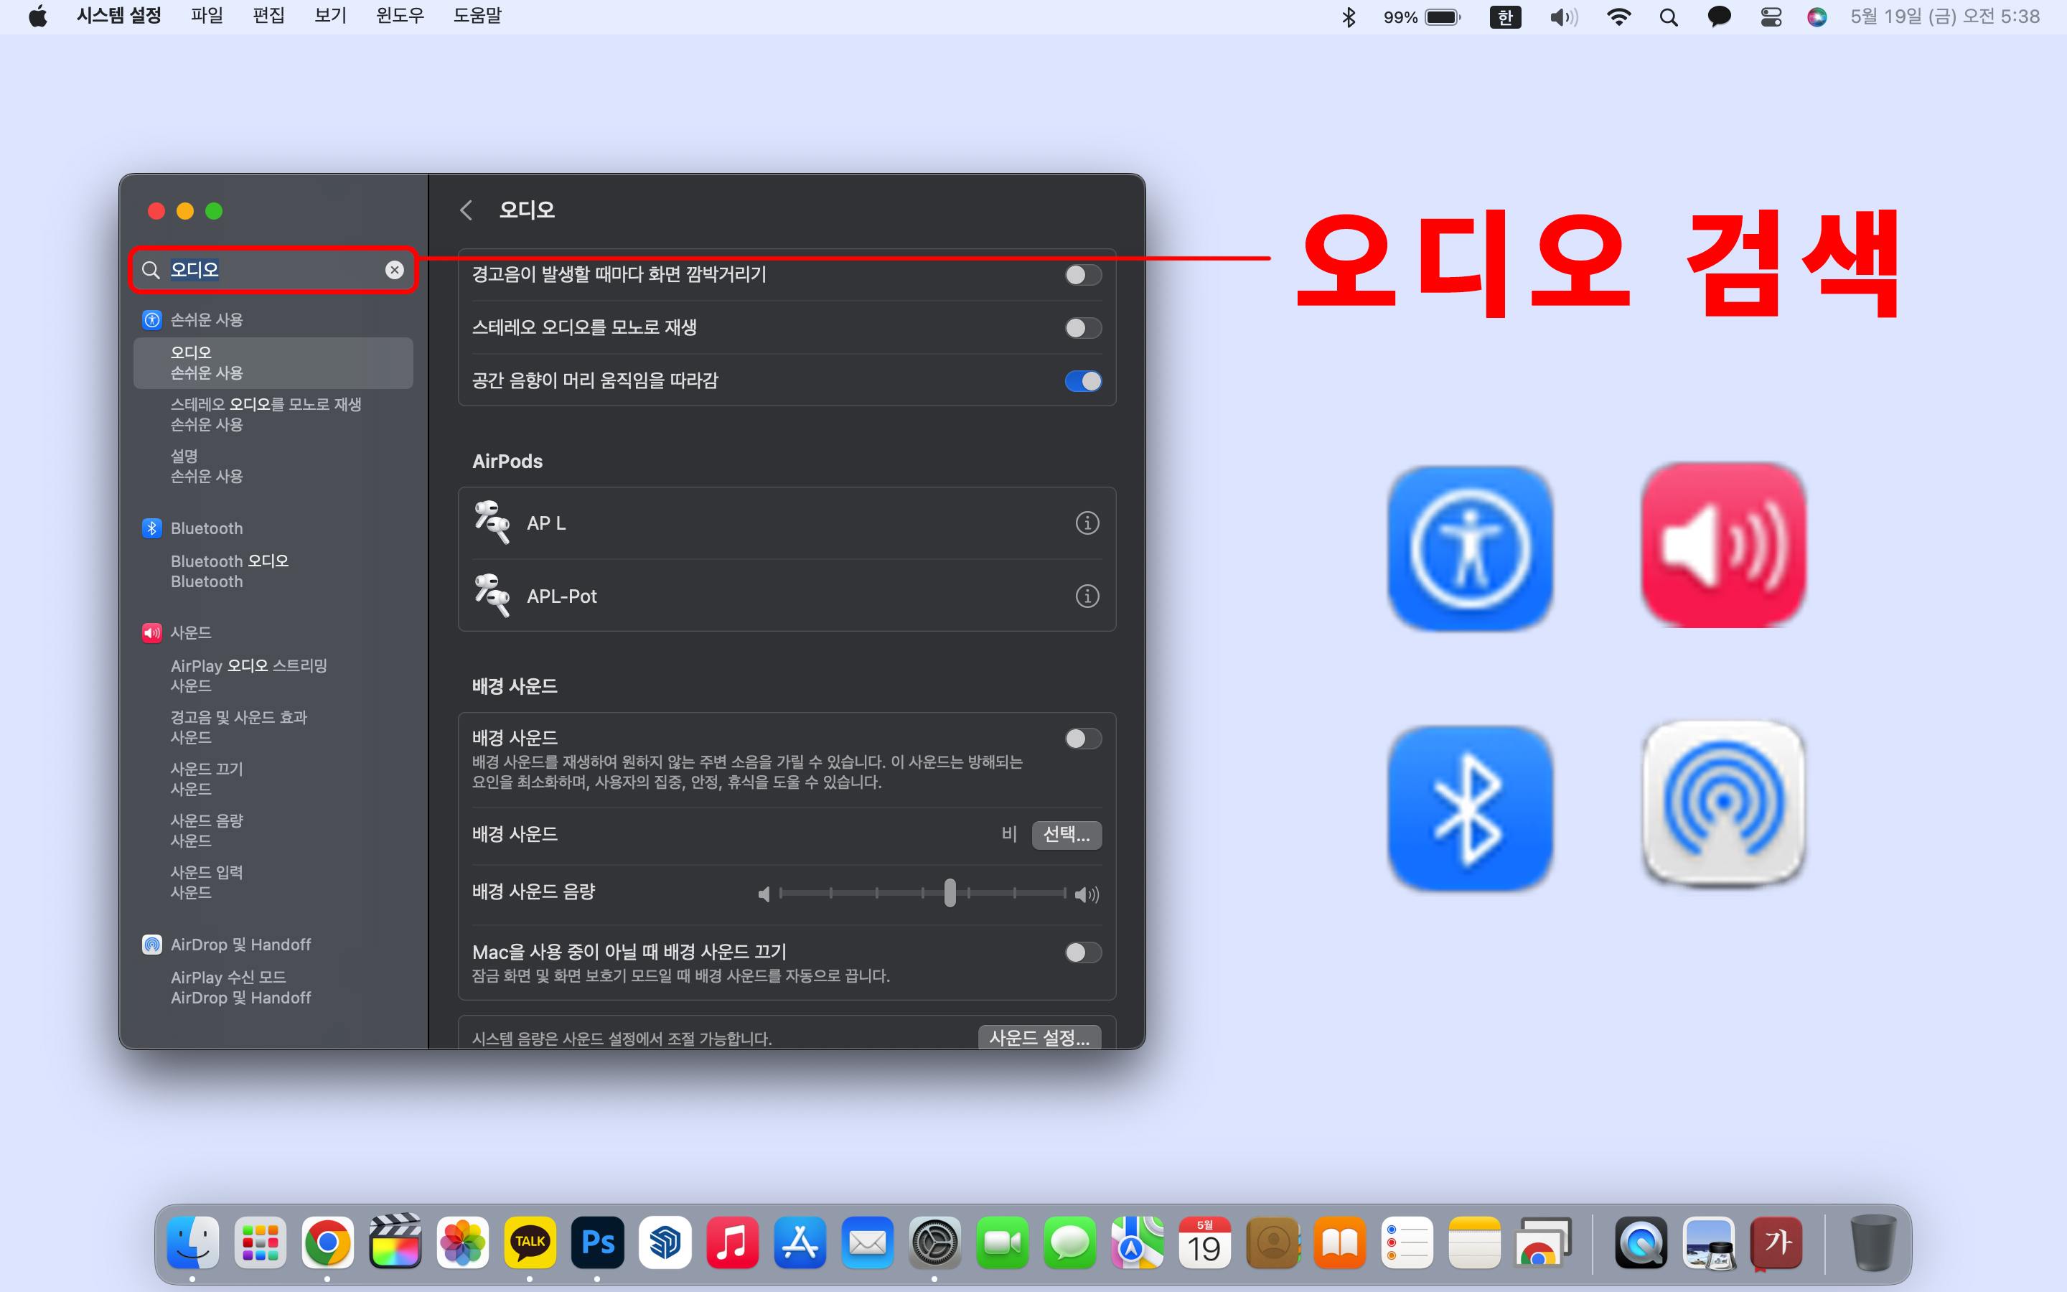
Task: Click the 사운드 설정... button
Action: click(x=1039, y=1037)
